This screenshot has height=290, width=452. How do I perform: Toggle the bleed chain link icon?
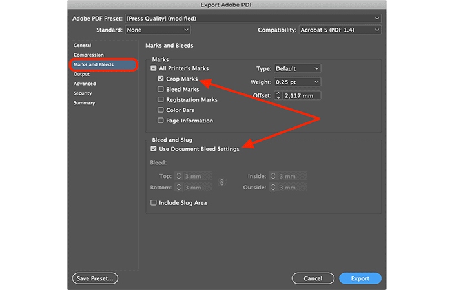tap(221, 182)
